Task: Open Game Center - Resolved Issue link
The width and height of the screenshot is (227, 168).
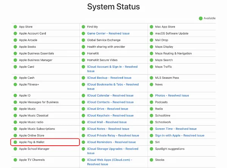Action: tap(108, 33)
